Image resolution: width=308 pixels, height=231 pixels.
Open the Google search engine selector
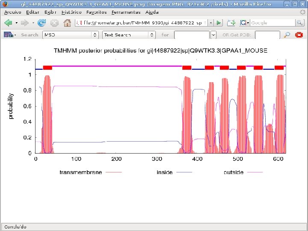[245, 23]
